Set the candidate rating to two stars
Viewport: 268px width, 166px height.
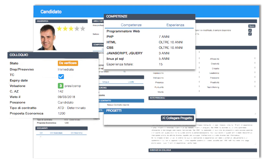tap(65, 28)
